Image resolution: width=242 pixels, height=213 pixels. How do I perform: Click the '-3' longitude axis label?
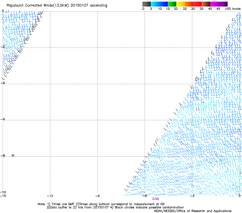[192, 196]
